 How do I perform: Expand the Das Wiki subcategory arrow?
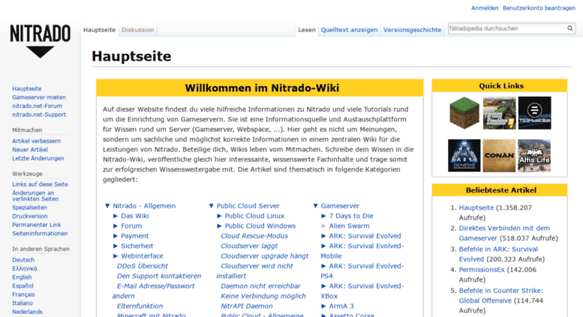click(116, 216)
